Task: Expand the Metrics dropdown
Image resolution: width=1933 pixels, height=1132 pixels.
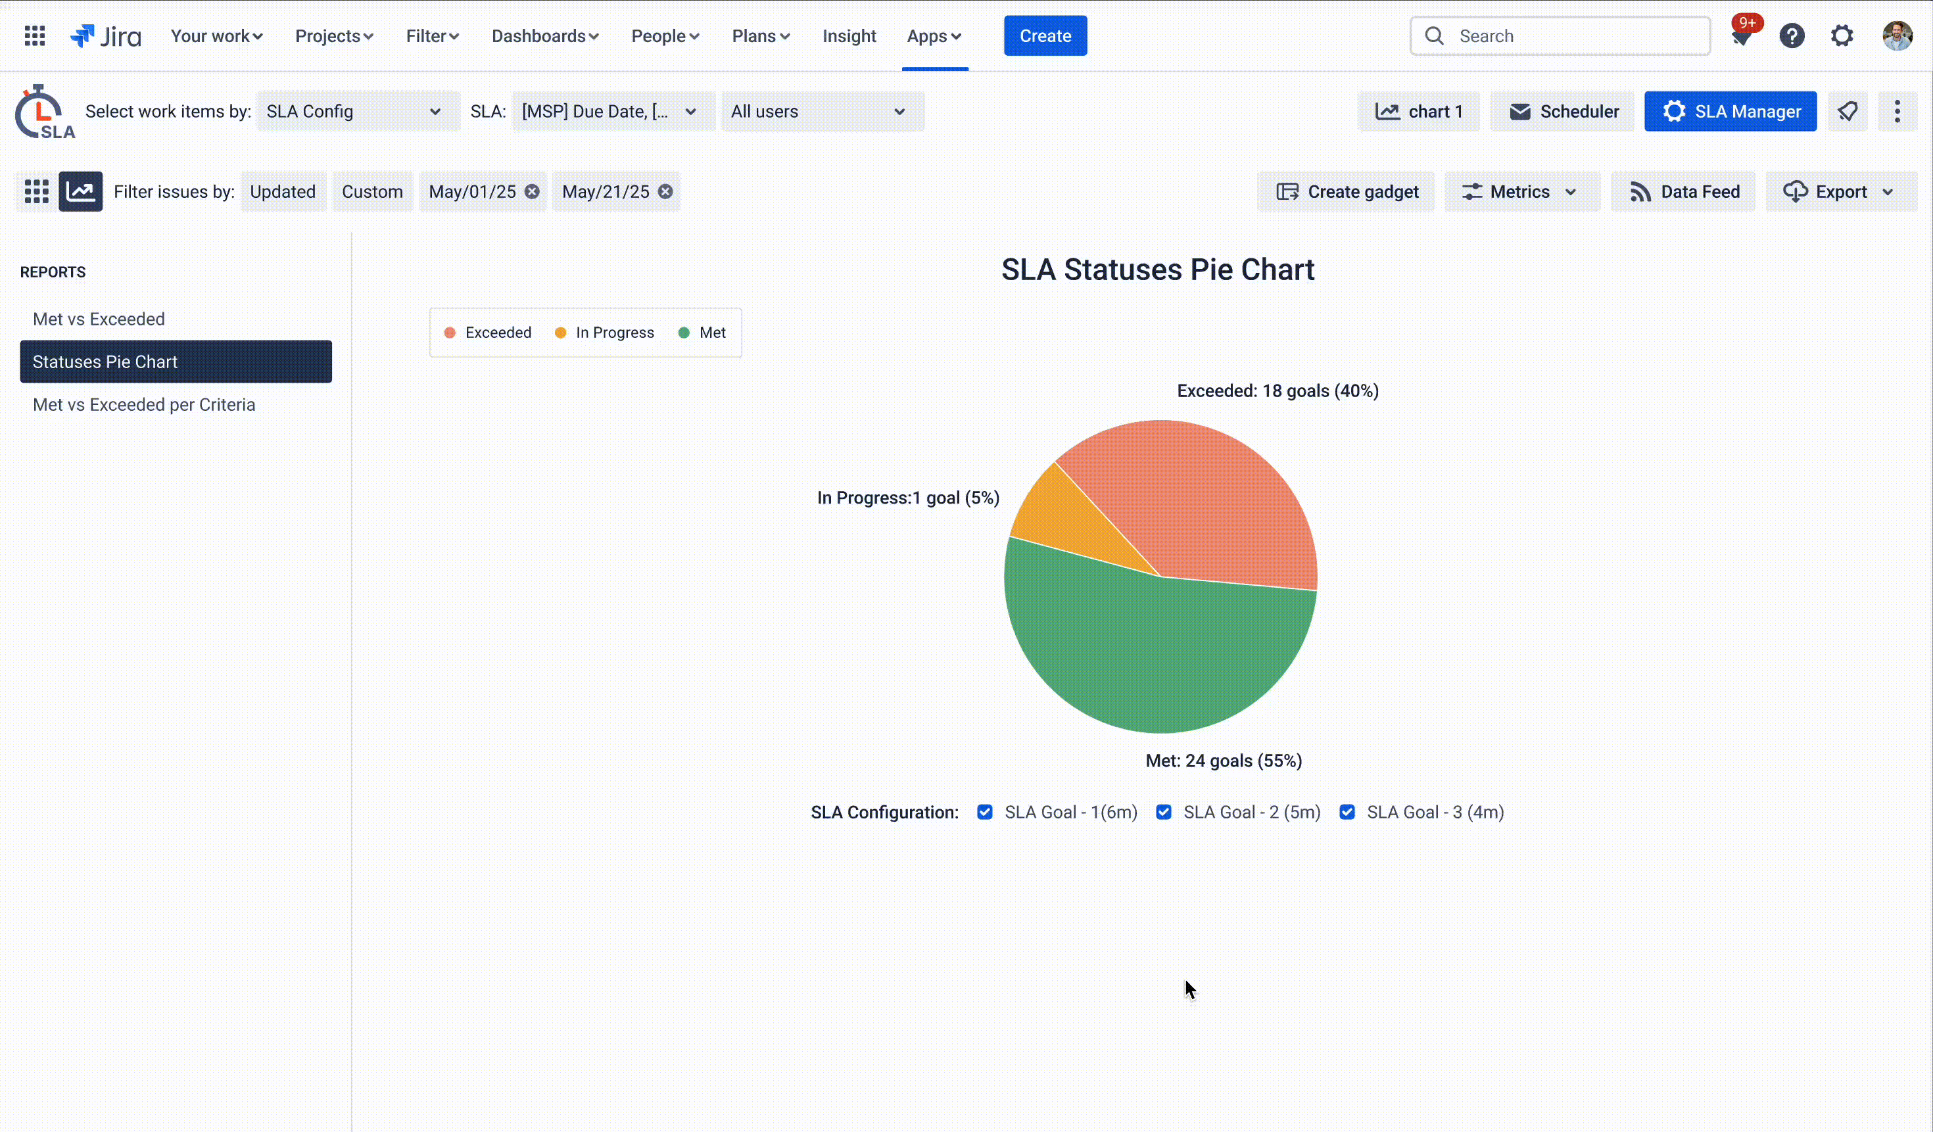Action: pos(1522,192)
